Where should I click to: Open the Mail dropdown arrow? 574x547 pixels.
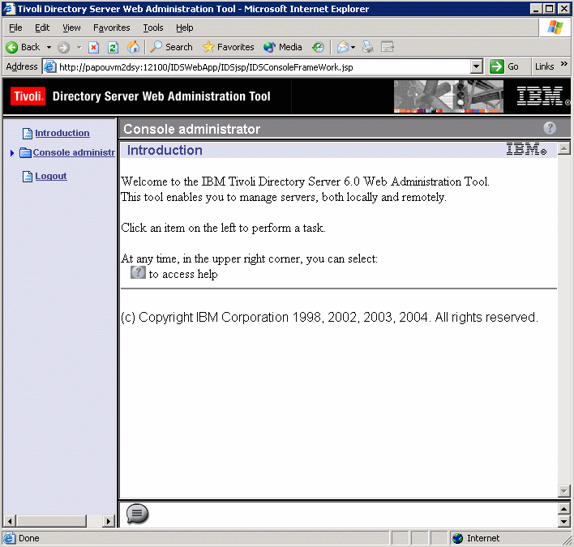click(353, 47)
